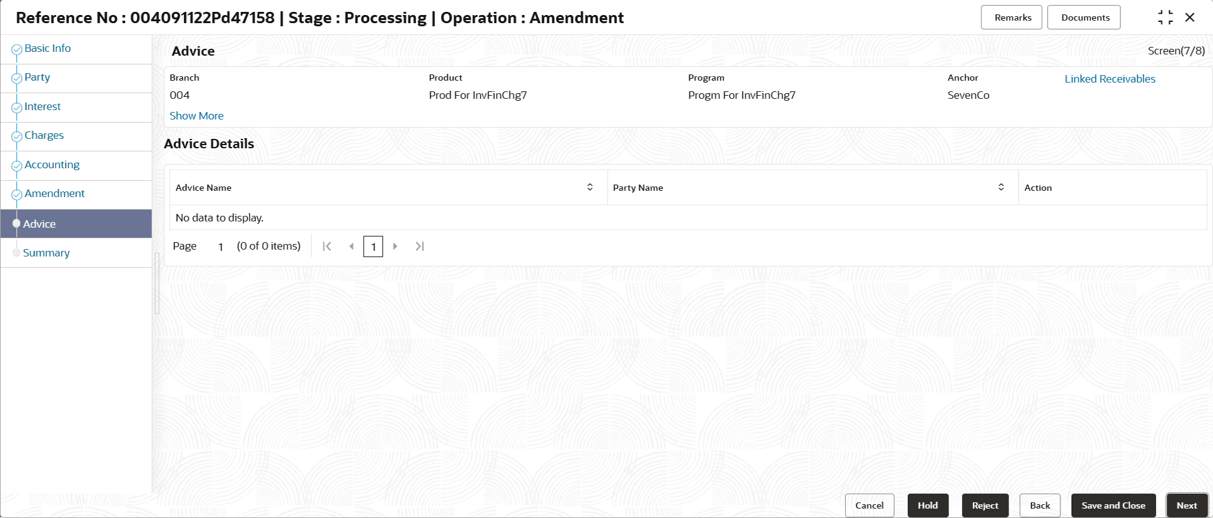Select the Advice step
Screen dimensions: 1213x518
(76, 223)
